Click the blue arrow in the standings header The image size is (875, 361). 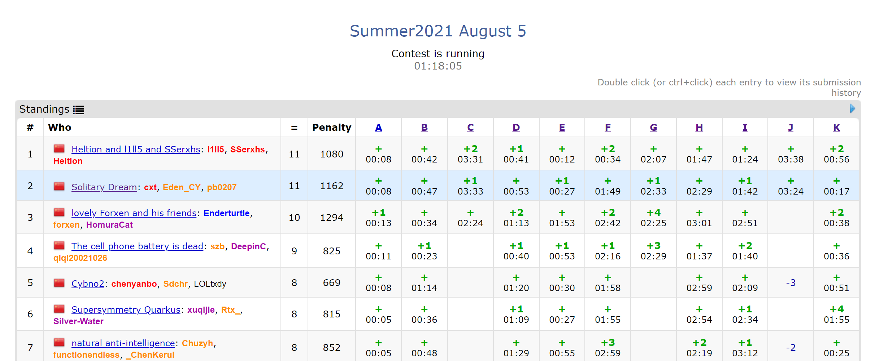point(852,108)
